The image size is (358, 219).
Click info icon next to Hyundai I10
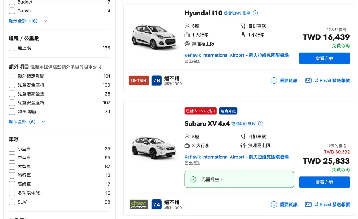[255, 13]
